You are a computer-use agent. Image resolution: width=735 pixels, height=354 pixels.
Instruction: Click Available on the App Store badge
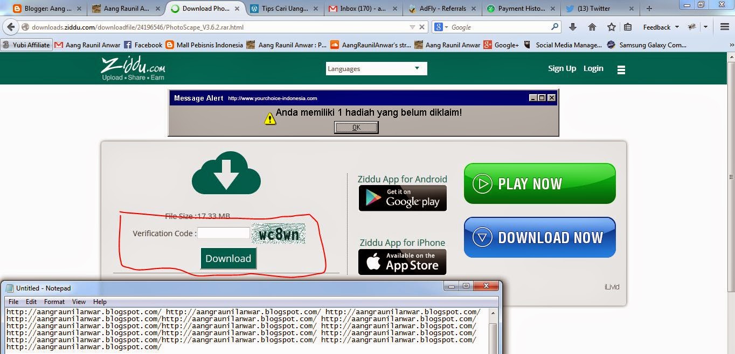[403, 261]
